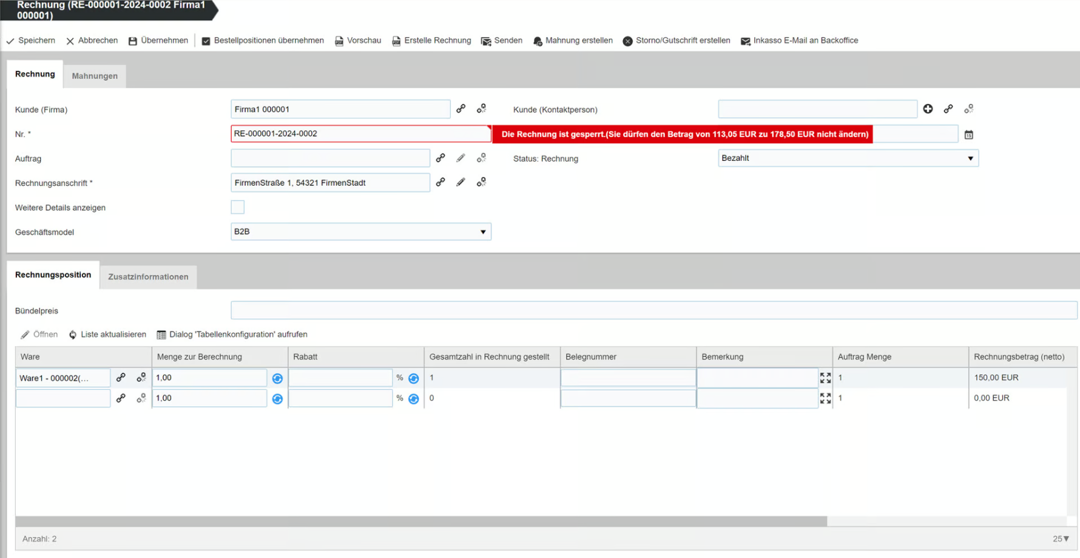
Task: Click the Abbrechen button
Action: [92, 41]
